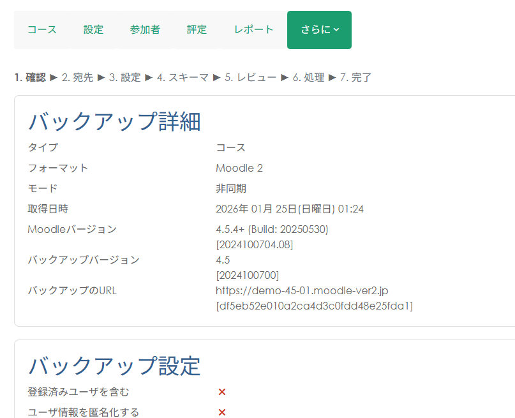Click step 7. 完了 in the progress trail
Screen dimensions: 515x418
coord(355,78)
